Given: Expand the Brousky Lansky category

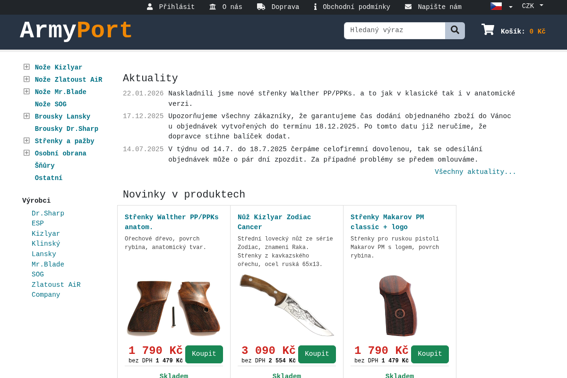Looking at the screenshot, I should tap(26, 116).
